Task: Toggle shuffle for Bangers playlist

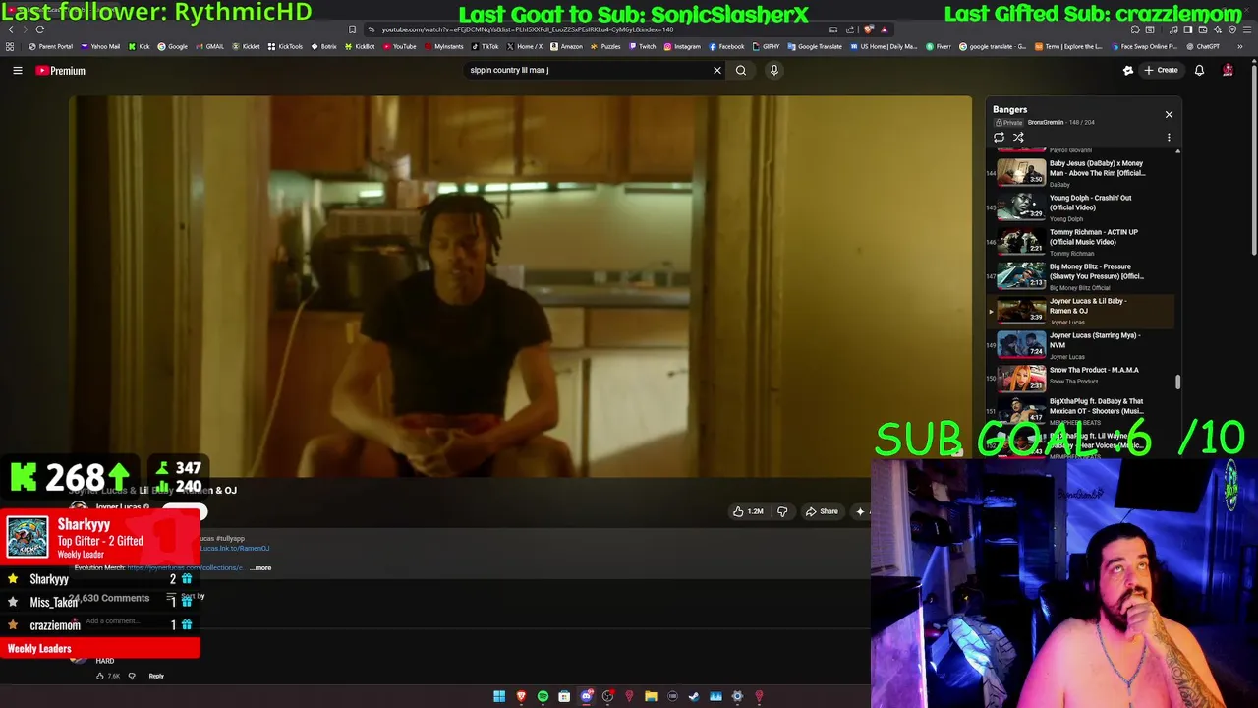Action: coord(1018,138)
